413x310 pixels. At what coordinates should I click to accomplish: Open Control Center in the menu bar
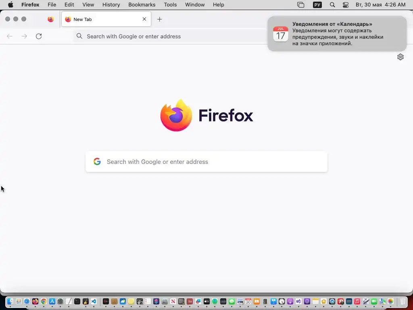click(346, 5)
